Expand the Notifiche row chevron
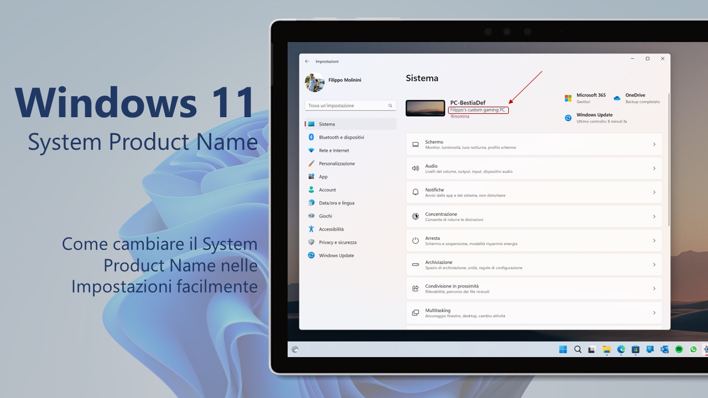This screenshot has width=708, height=398. coord(654,192)
